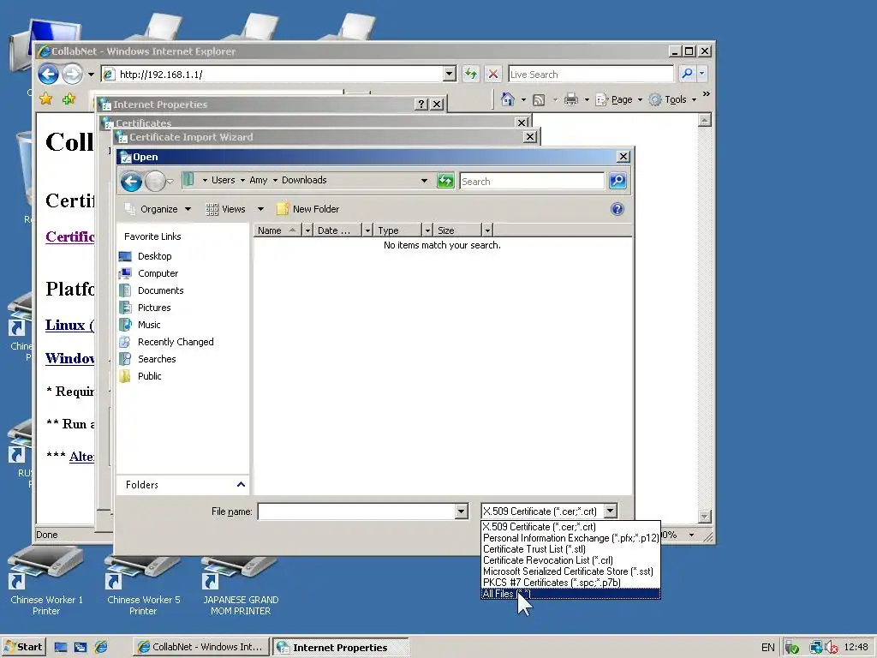Click the forward arrow in Open dialog
The image size is (877, 658).
155,182
